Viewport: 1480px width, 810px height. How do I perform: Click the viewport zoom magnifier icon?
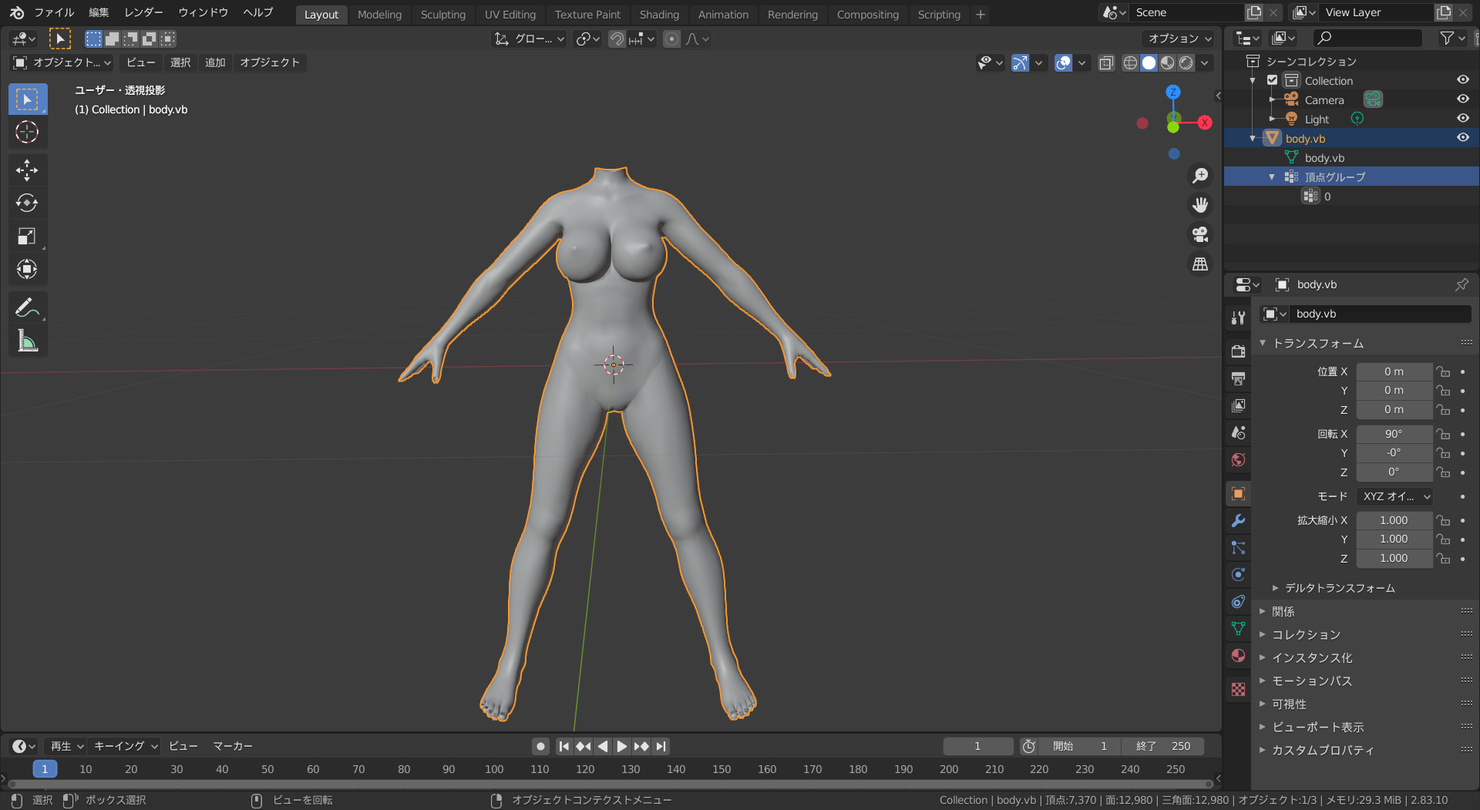click(x=1200, y=176)
